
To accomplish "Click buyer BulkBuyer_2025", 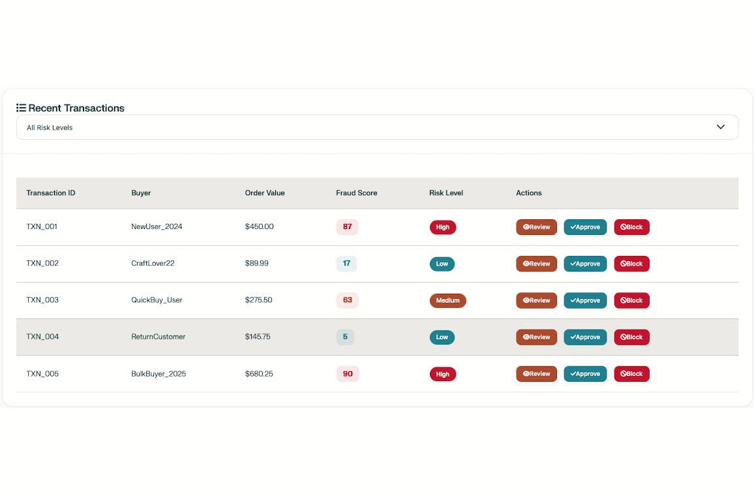I will point(158,374).
